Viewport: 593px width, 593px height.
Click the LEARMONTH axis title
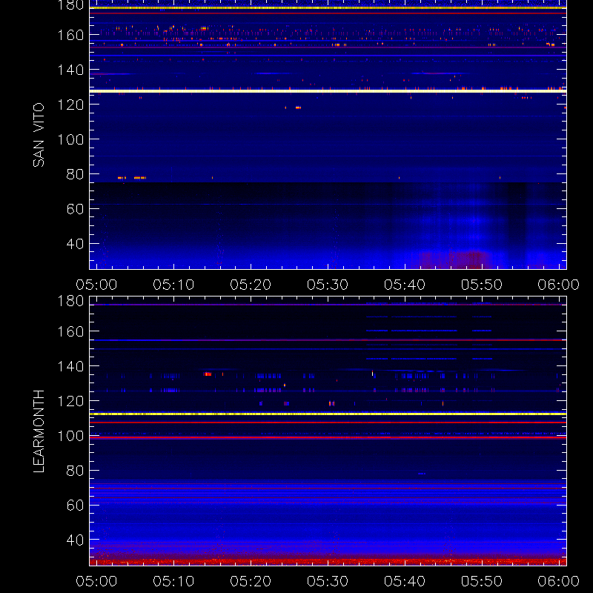click(39, 431)
